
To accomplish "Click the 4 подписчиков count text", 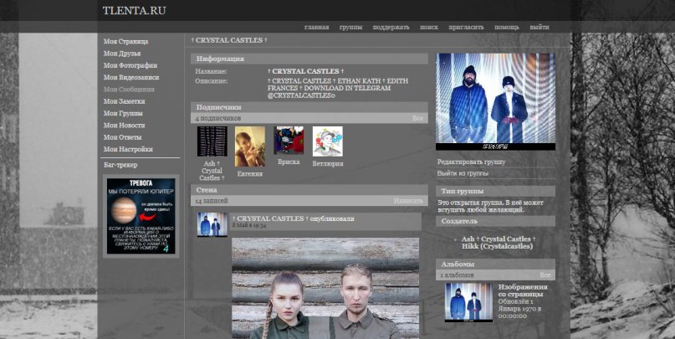I will pyautogui.click(x=217, y=118).
